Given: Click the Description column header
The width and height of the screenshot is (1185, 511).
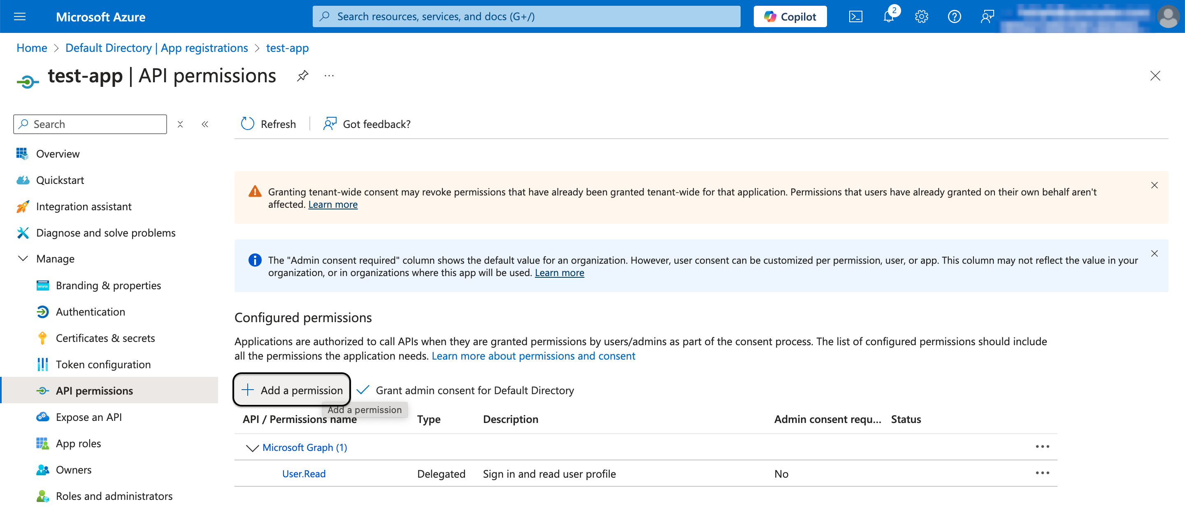Looking at the screenshot, I should click(511, 419).
